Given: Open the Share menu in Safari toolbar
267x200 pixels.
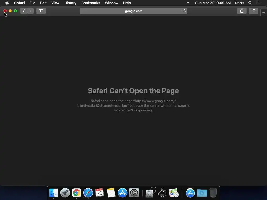Looking at the screenshot, I should [242, 11].
